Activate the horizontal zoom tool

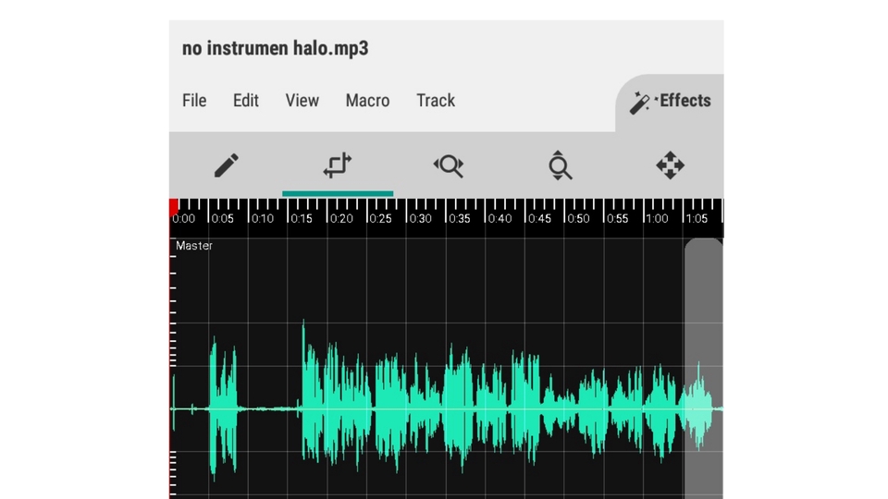449,165
